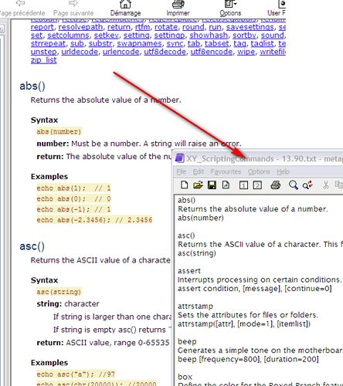Follow the return link
Image resolution: width=343 pixels, height=386 pixels.
[119, 27]
